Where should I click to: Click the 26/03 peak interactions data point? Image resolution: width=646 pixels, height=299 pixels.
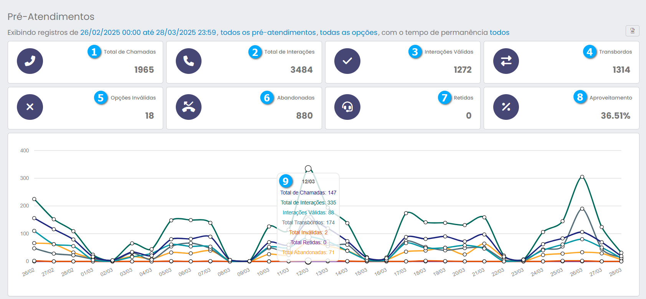click(x=582, y=177)
